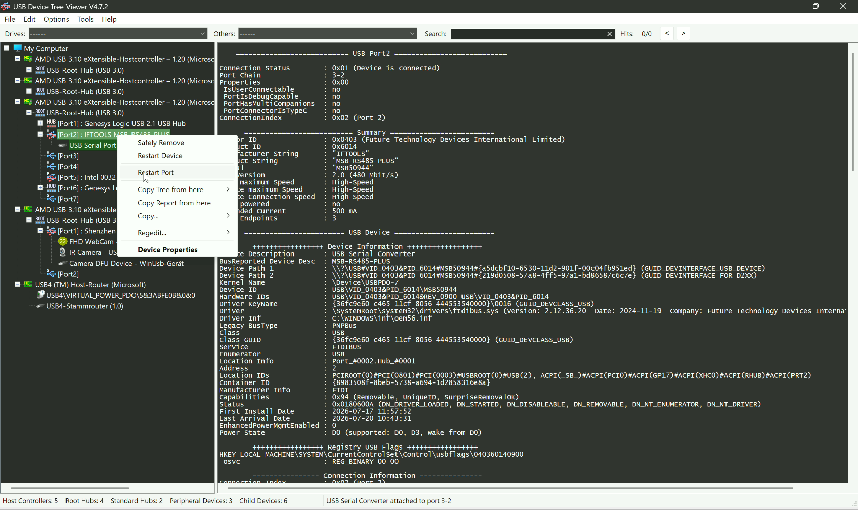
Task: Expand Port1 Genesys Logic USB 2.1 Hub node
Action: (40, 123)
